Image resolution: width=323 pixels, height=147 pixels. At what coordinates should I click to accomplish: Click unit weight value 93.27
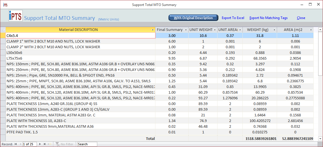click(x=203, y=98)
